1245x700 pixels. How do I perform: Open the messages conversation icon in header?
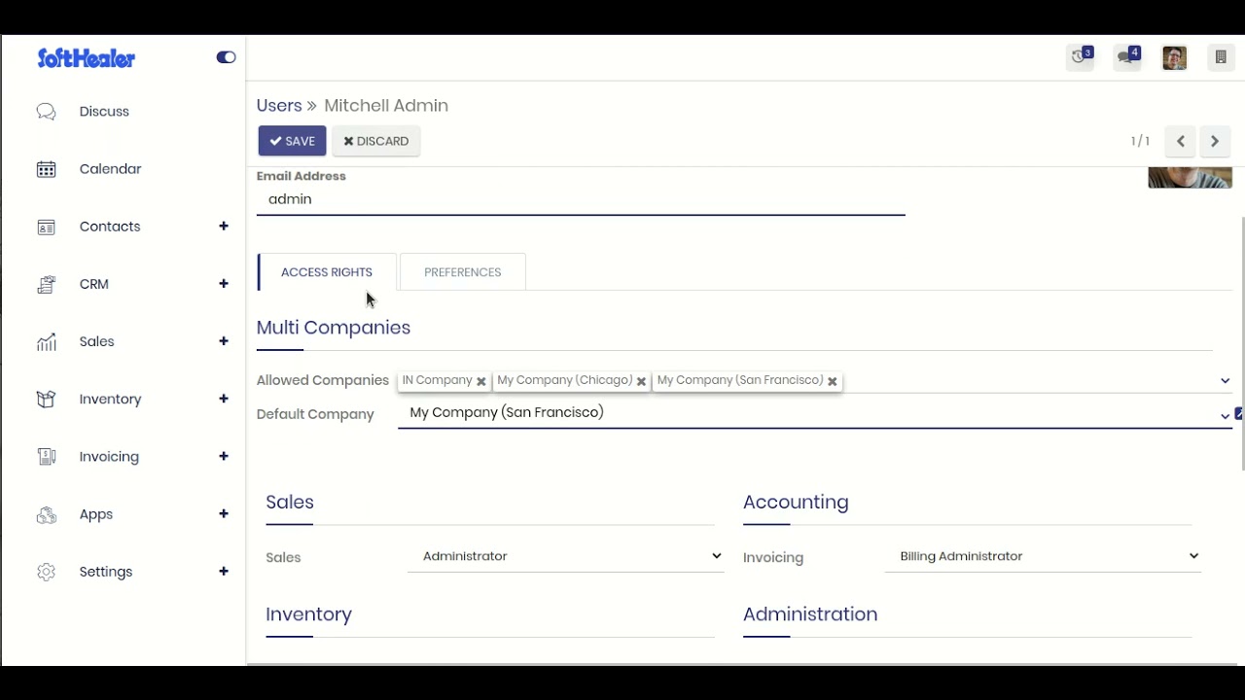pyautogui.click(x=1127, y=57)
